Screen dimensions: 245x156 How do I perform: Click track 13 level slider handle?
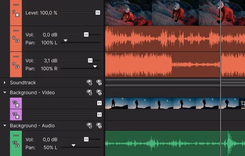pos(99,103)
